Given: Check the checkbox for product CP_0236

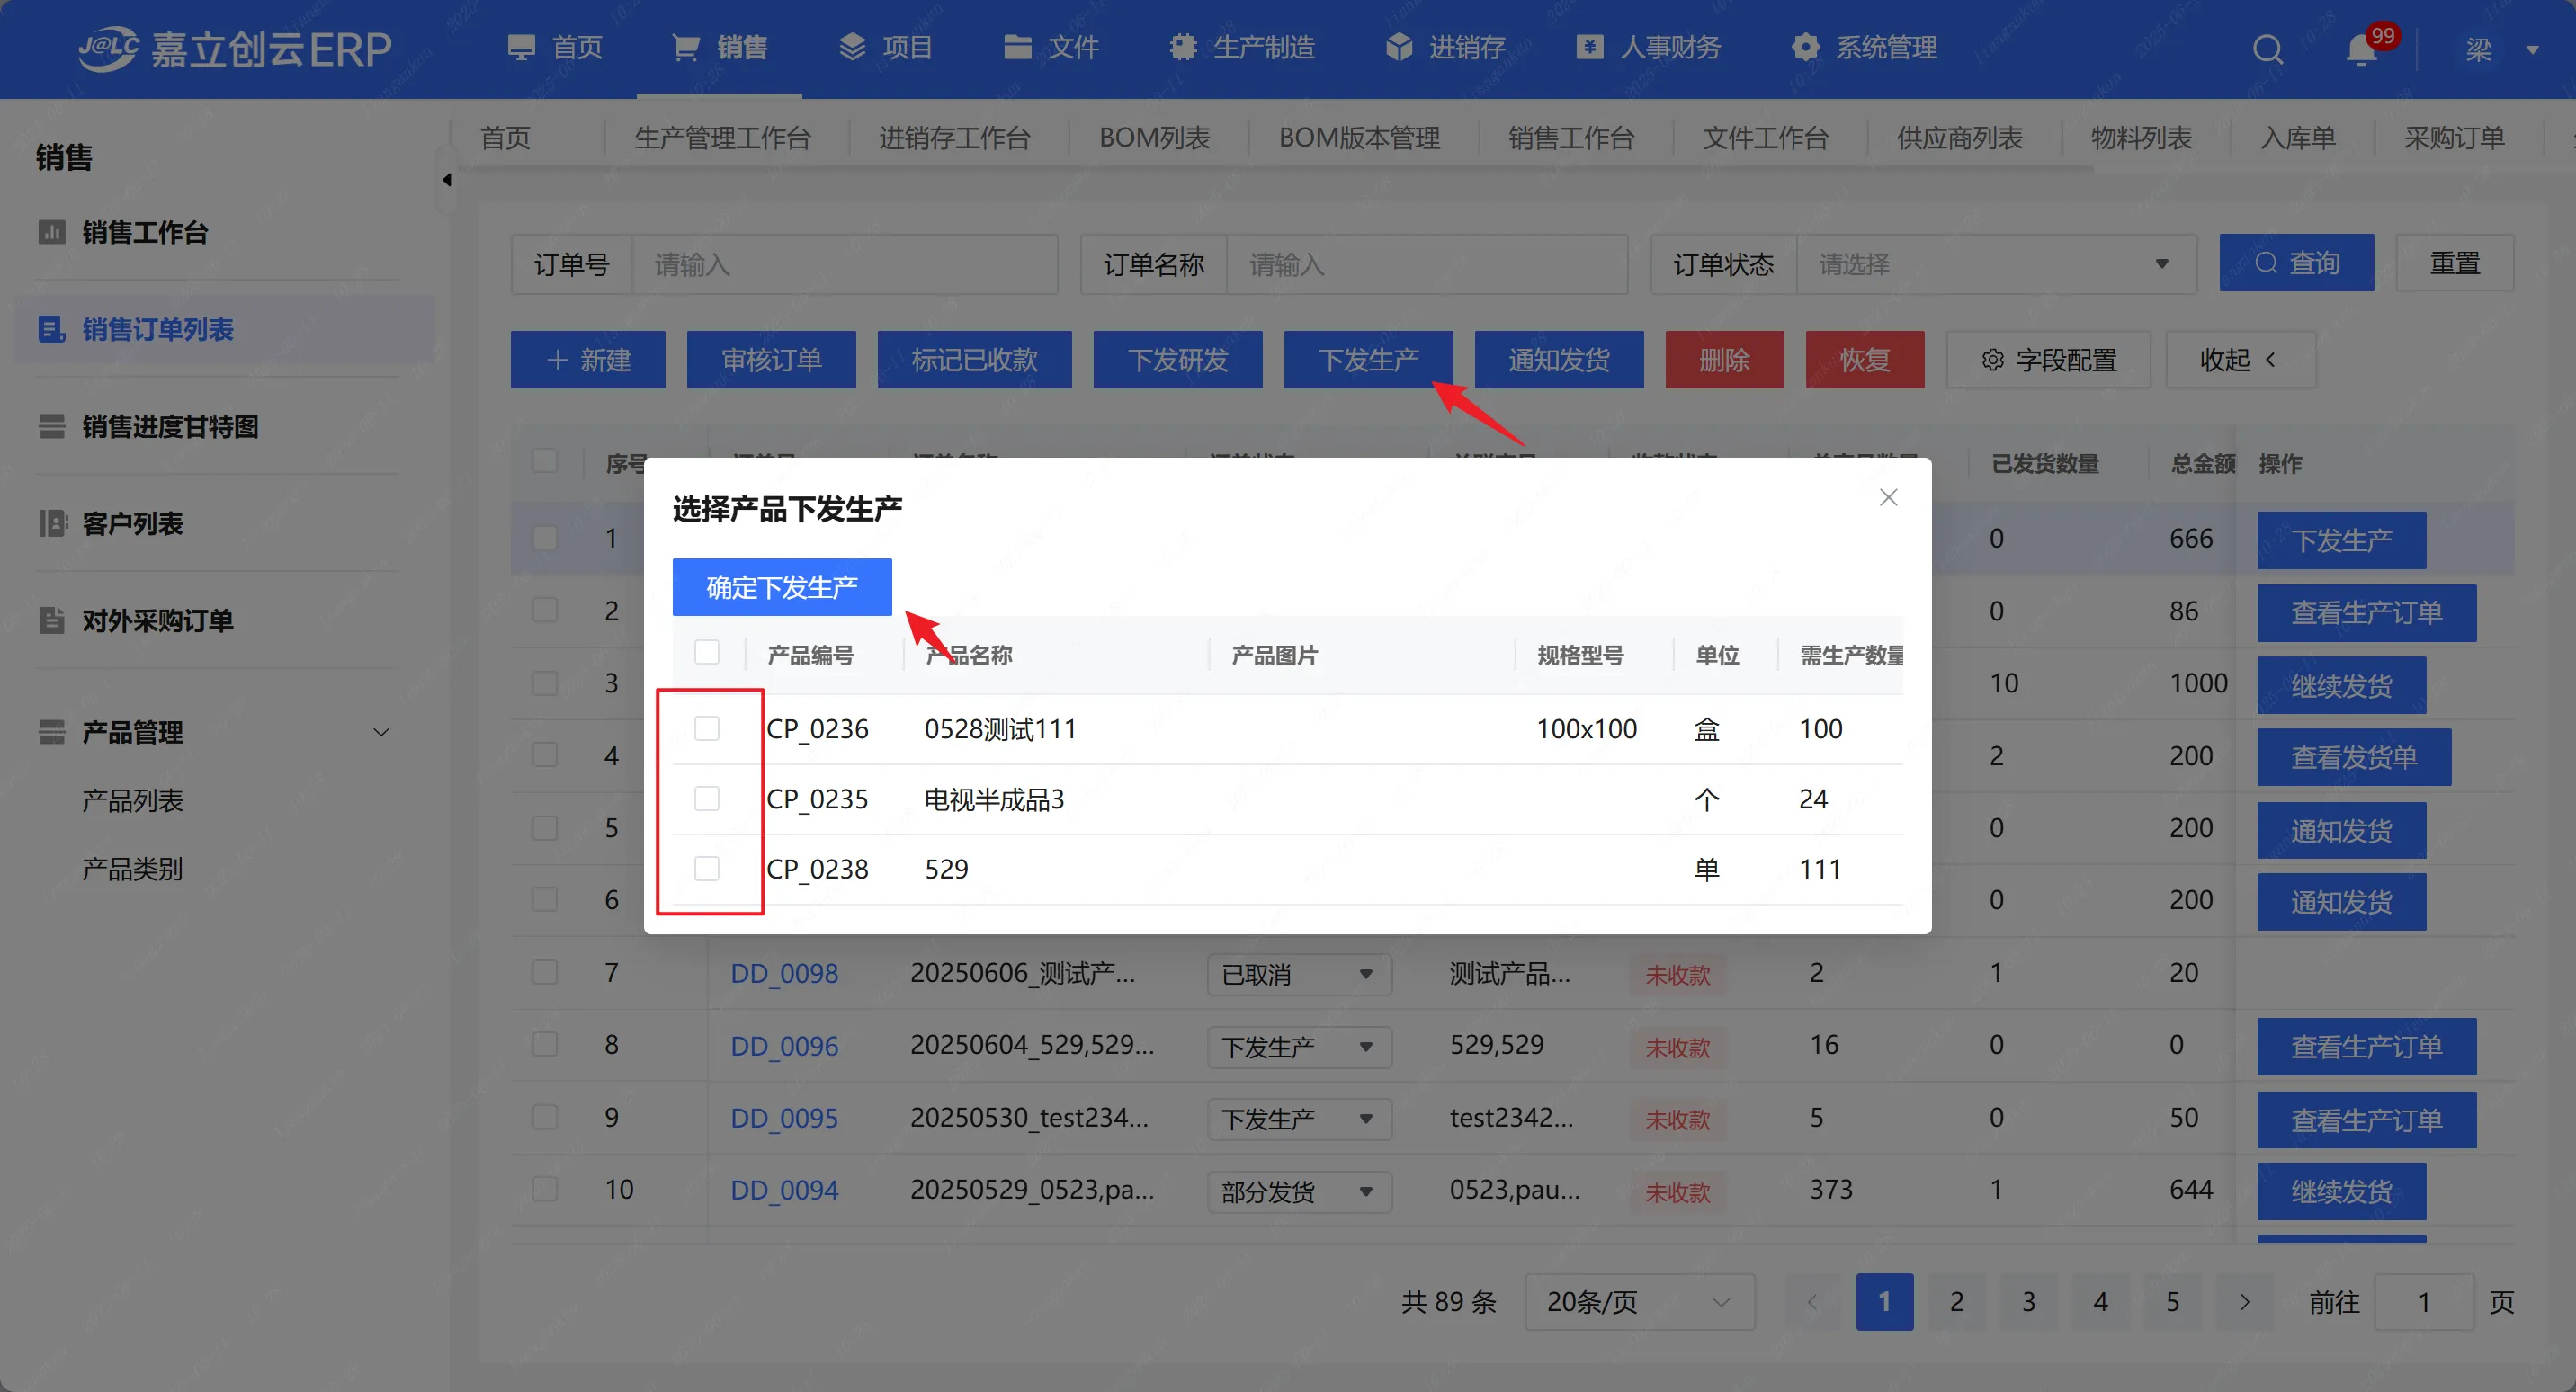Looking at the screenshot, I should coord(707,728).
